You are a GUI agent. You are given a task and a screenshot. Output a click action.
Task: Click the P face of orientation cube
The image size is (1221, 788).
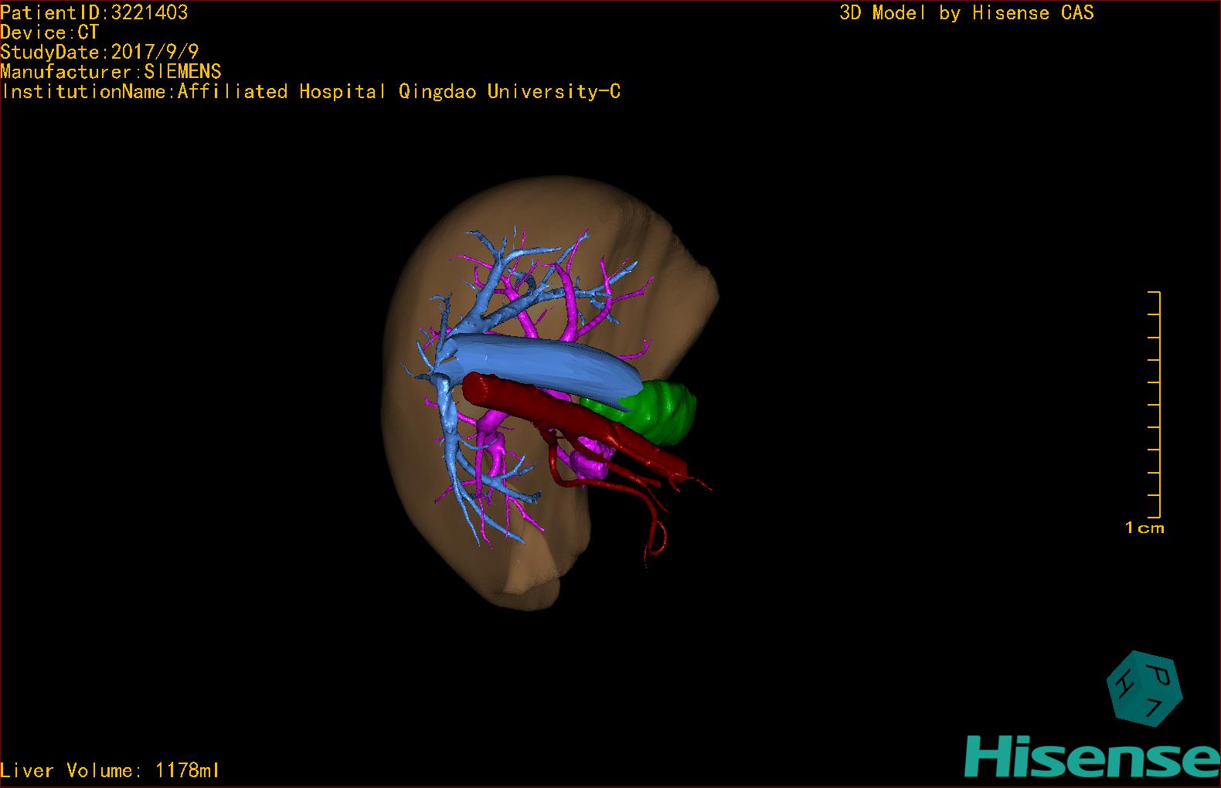[1158, 674]
